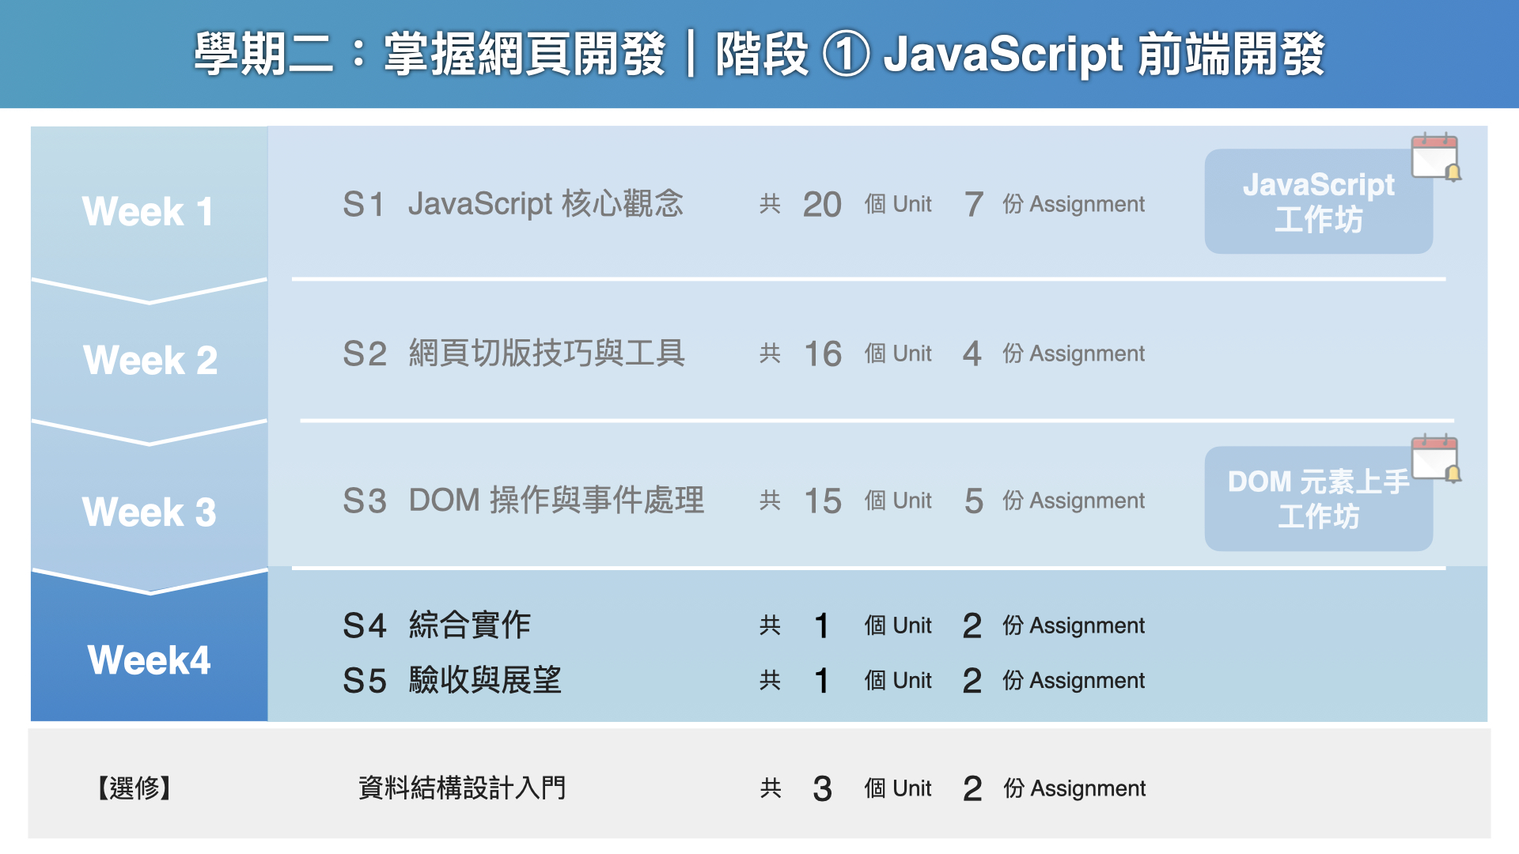Select the Week 3 stage

[x=149, y=512]
